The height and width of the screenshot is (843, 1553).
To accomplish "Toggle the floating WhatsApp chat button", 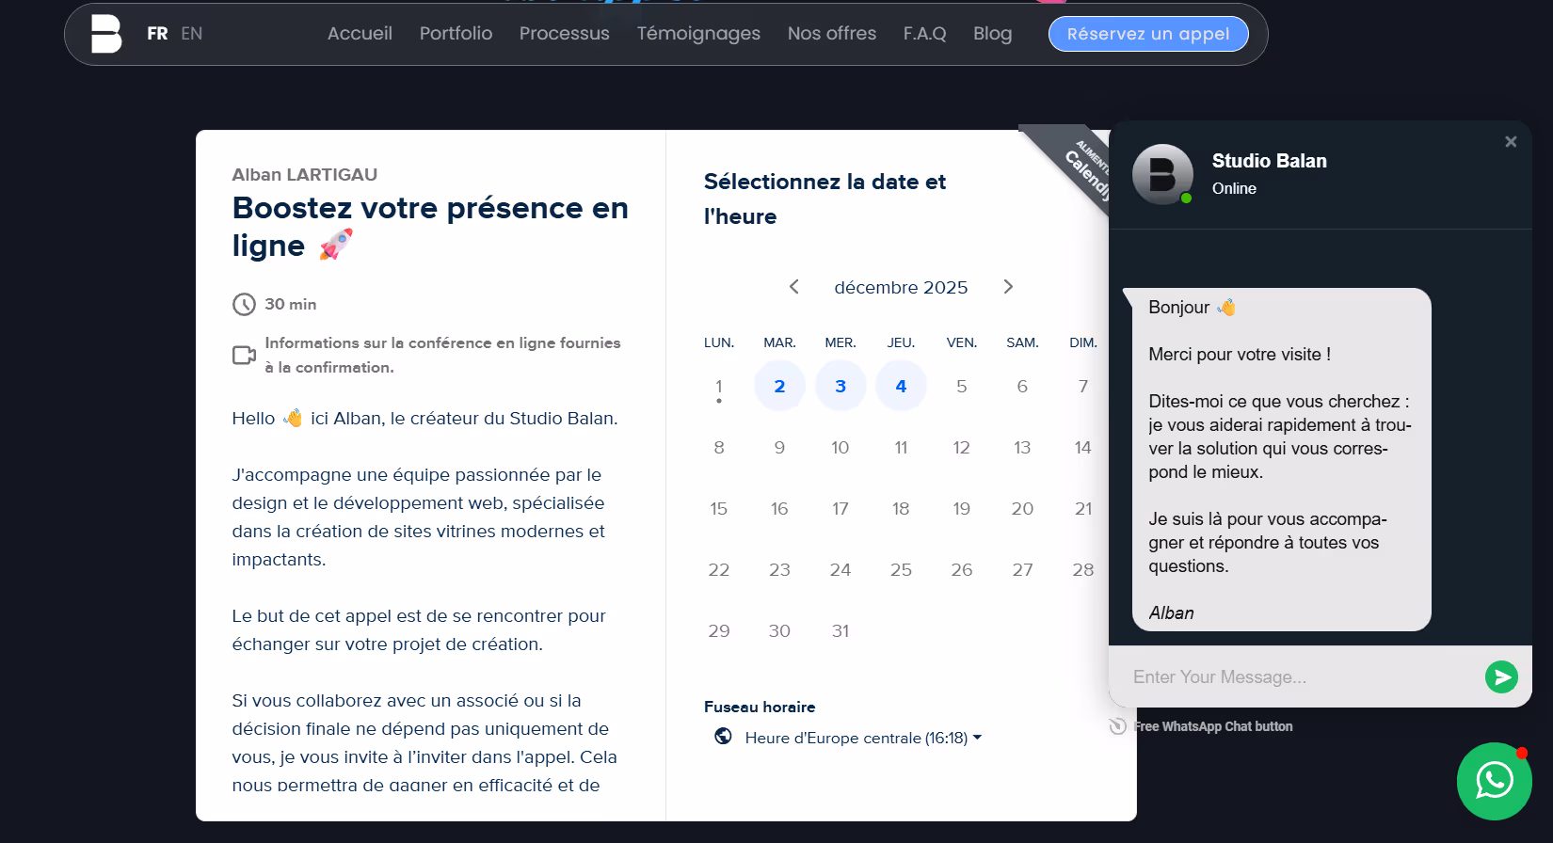I will tap(1495, 781).
